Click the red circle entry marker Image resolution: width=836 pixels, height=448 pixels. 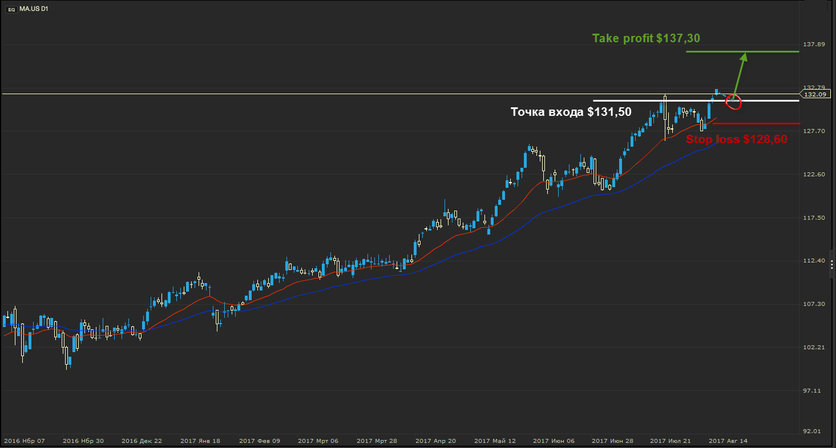click(733, 102)
